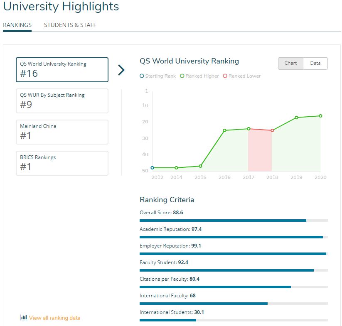Click the Starting Rank legend circle
The height and width of the screenshot is (326, 342).
pyautogui.click(x=142, y=76)
